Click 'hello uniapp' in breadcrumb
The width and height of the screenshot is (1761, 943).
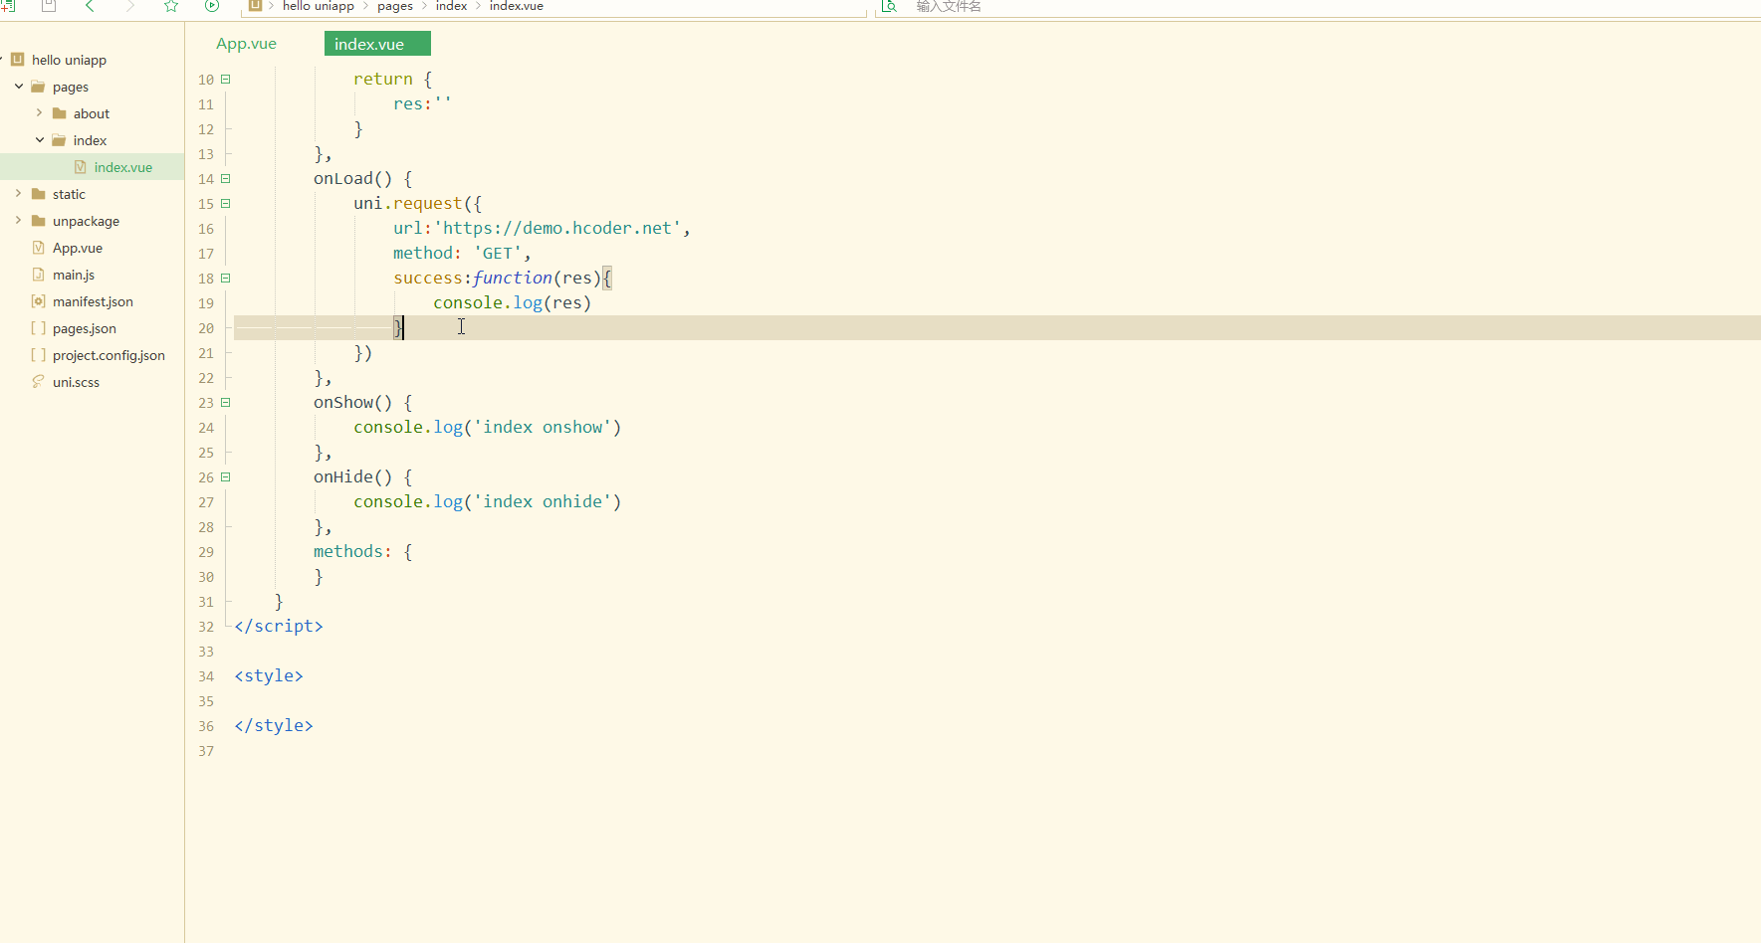click(x=319, y=6)
